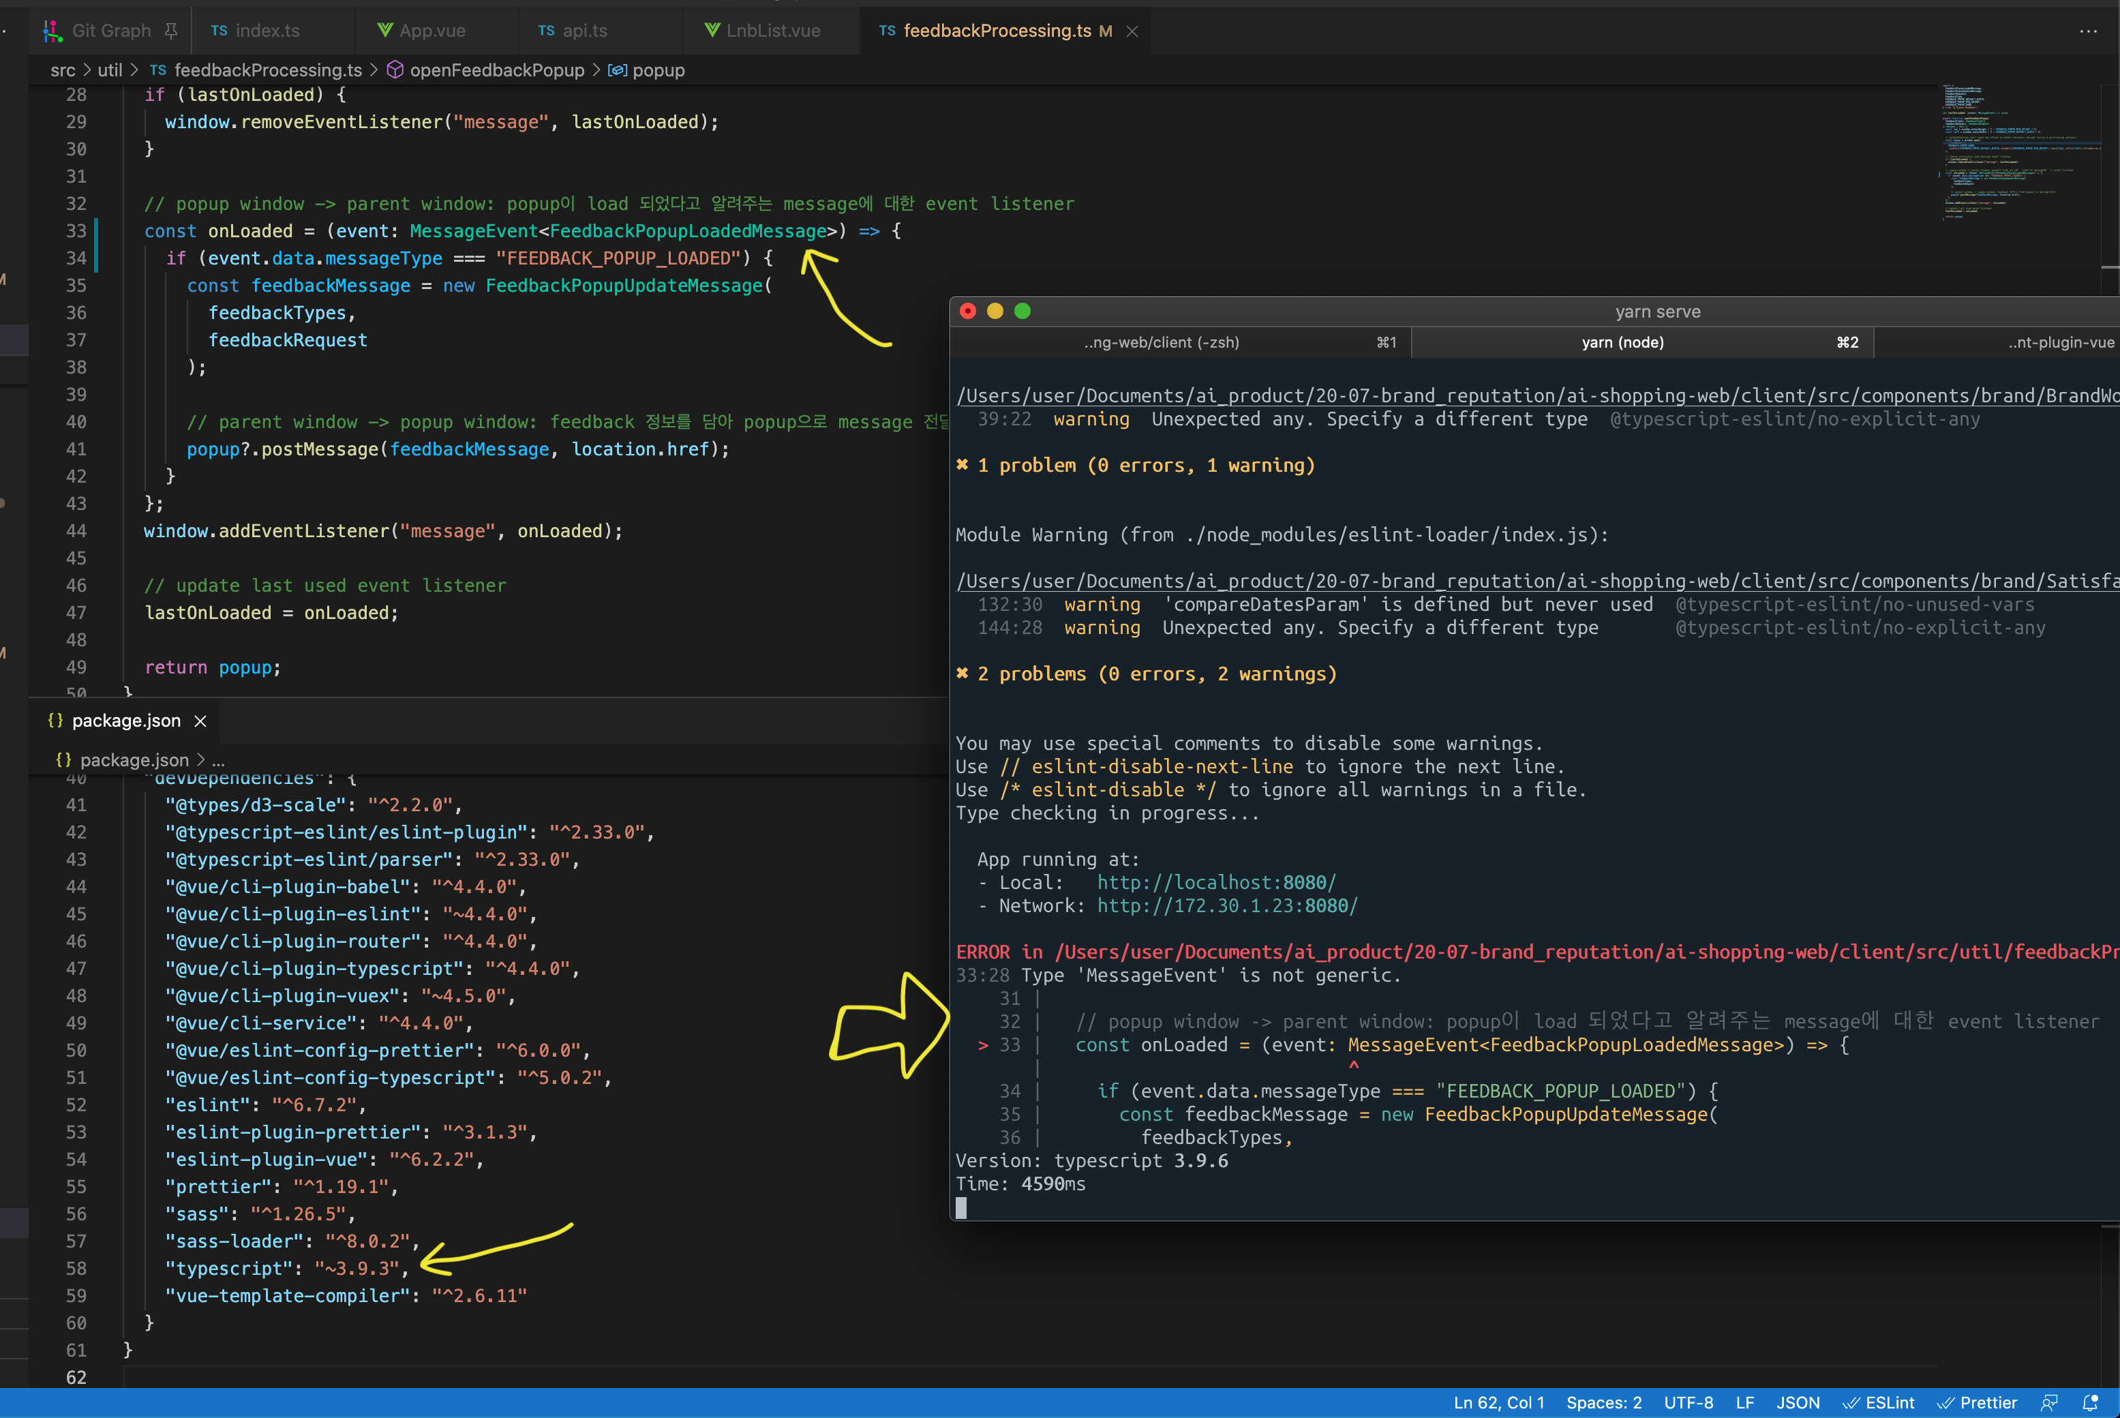Click the pin icon on Git Graph tab
Image resolution: width=2120 pixels, height=1418 pixels.
171,31
